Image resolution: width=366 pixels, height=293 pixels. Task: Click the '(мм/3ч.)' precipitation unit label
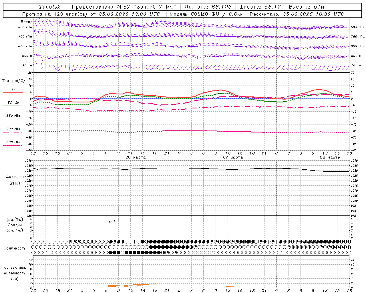tap(15, 219)
